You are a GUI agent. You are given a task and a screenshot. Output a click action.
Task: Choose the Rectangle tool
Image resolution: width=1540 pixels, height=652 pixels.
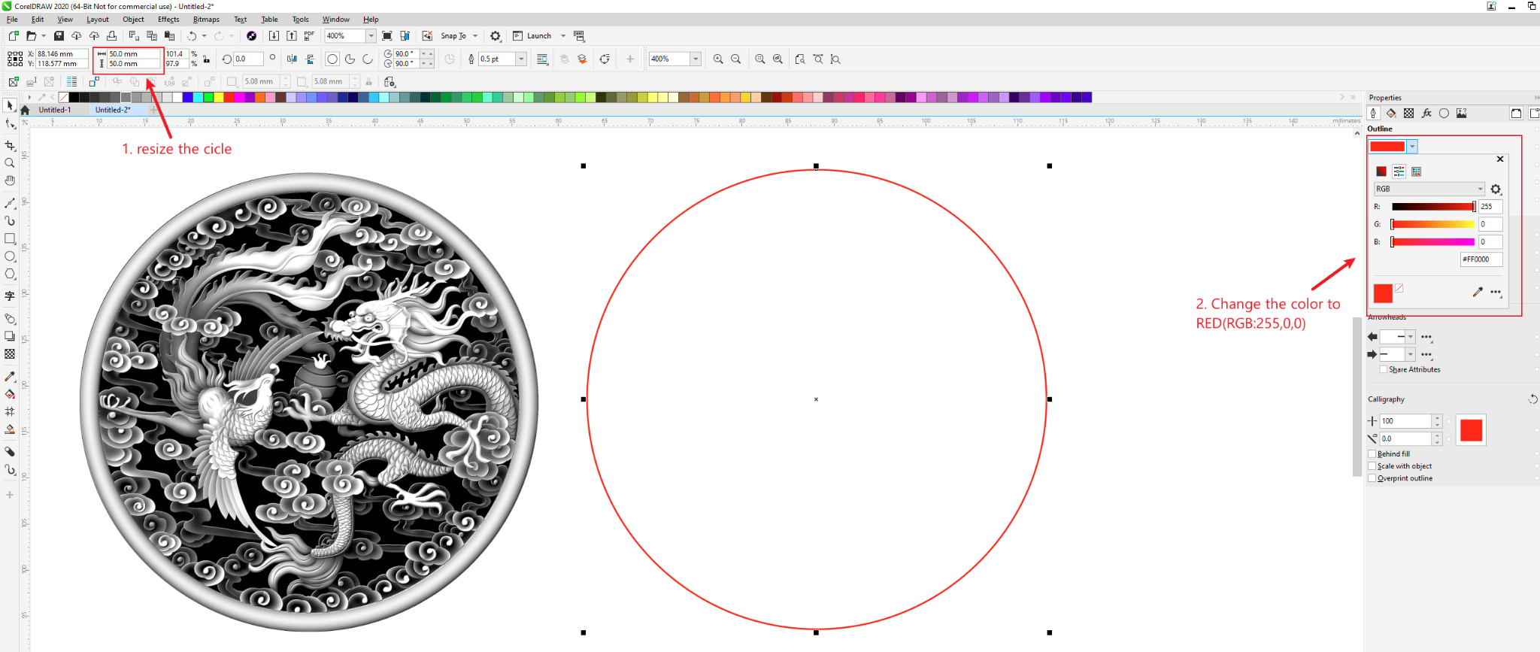tap(10, 239)
